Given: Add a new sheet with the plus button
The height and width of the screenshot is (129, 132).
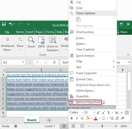Looking at the screenshot, I should [x=49, y=120].
